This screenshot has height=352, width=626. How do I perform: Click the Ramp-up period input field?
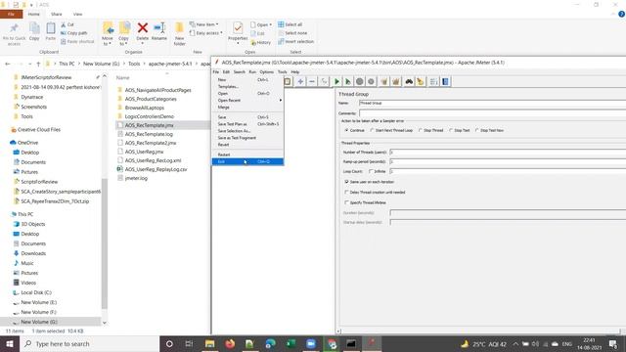tap(508, 161)
